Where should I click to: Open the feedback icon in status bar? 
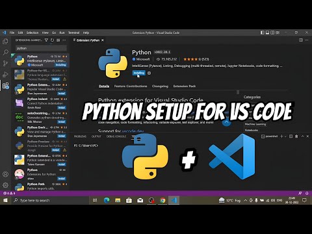click(300, 193)
